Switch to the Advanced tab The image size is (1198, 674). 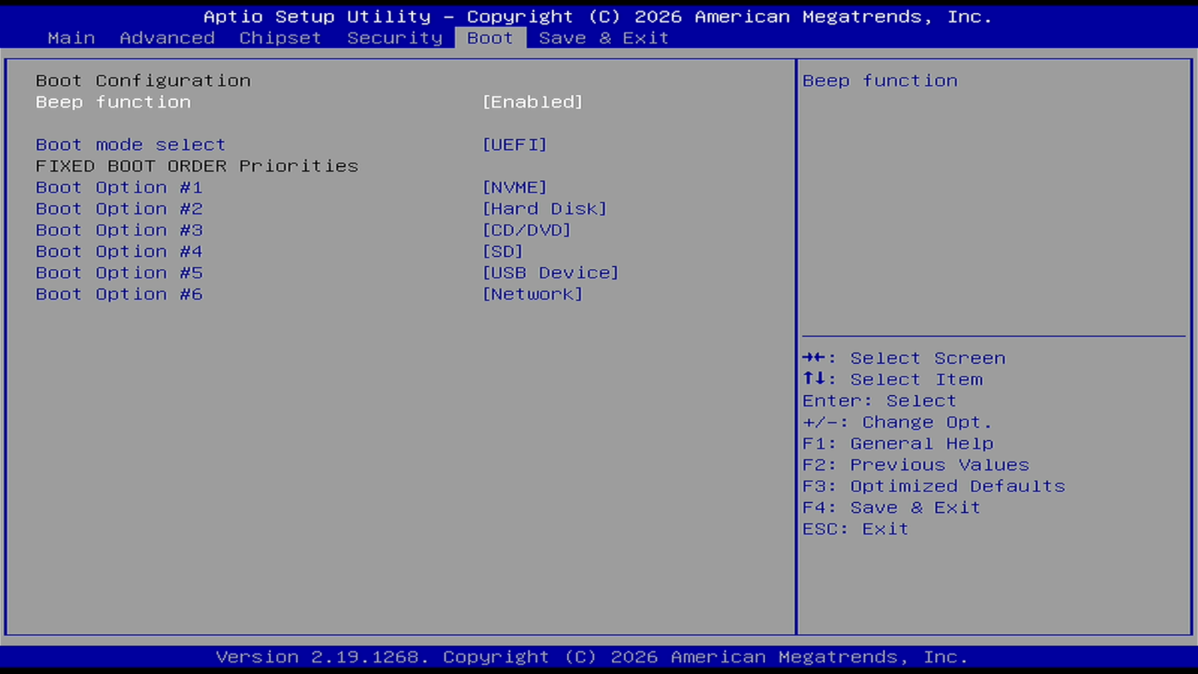(167, 38)
